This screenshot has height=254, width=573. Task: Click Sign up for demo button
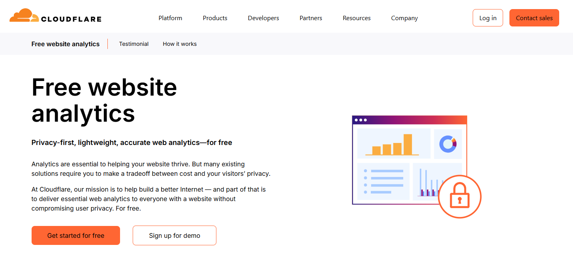coord(175,235)
